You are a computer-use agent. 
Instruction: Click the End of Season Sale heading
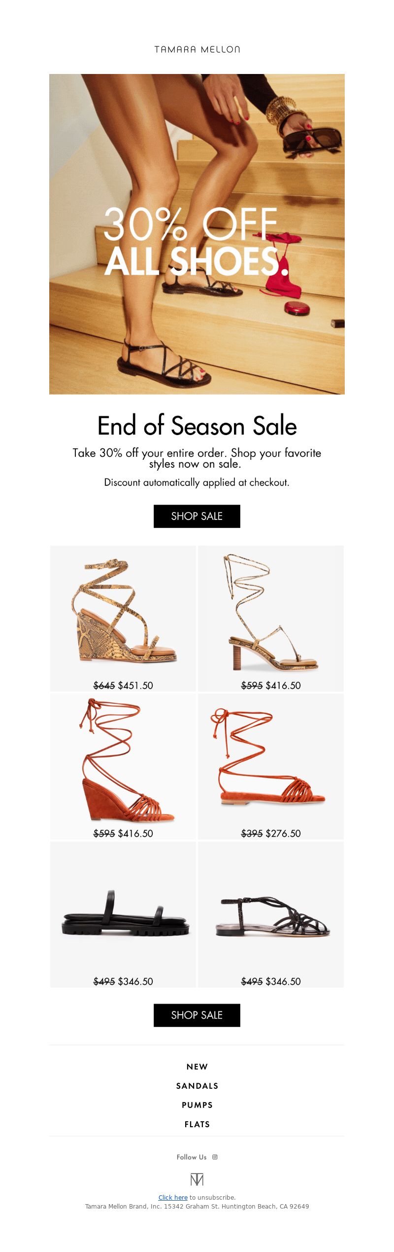(197, 426)
